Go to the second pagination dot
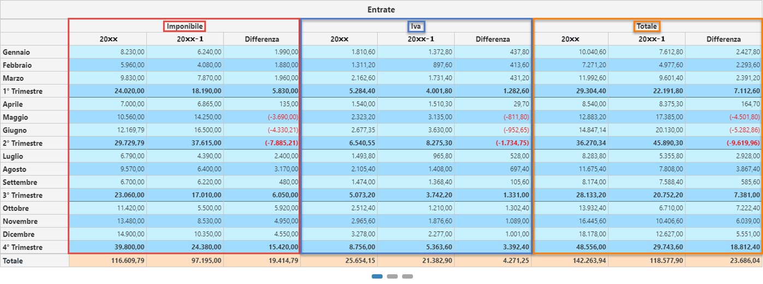Screen dimensions: 763x284 point(392,276)
